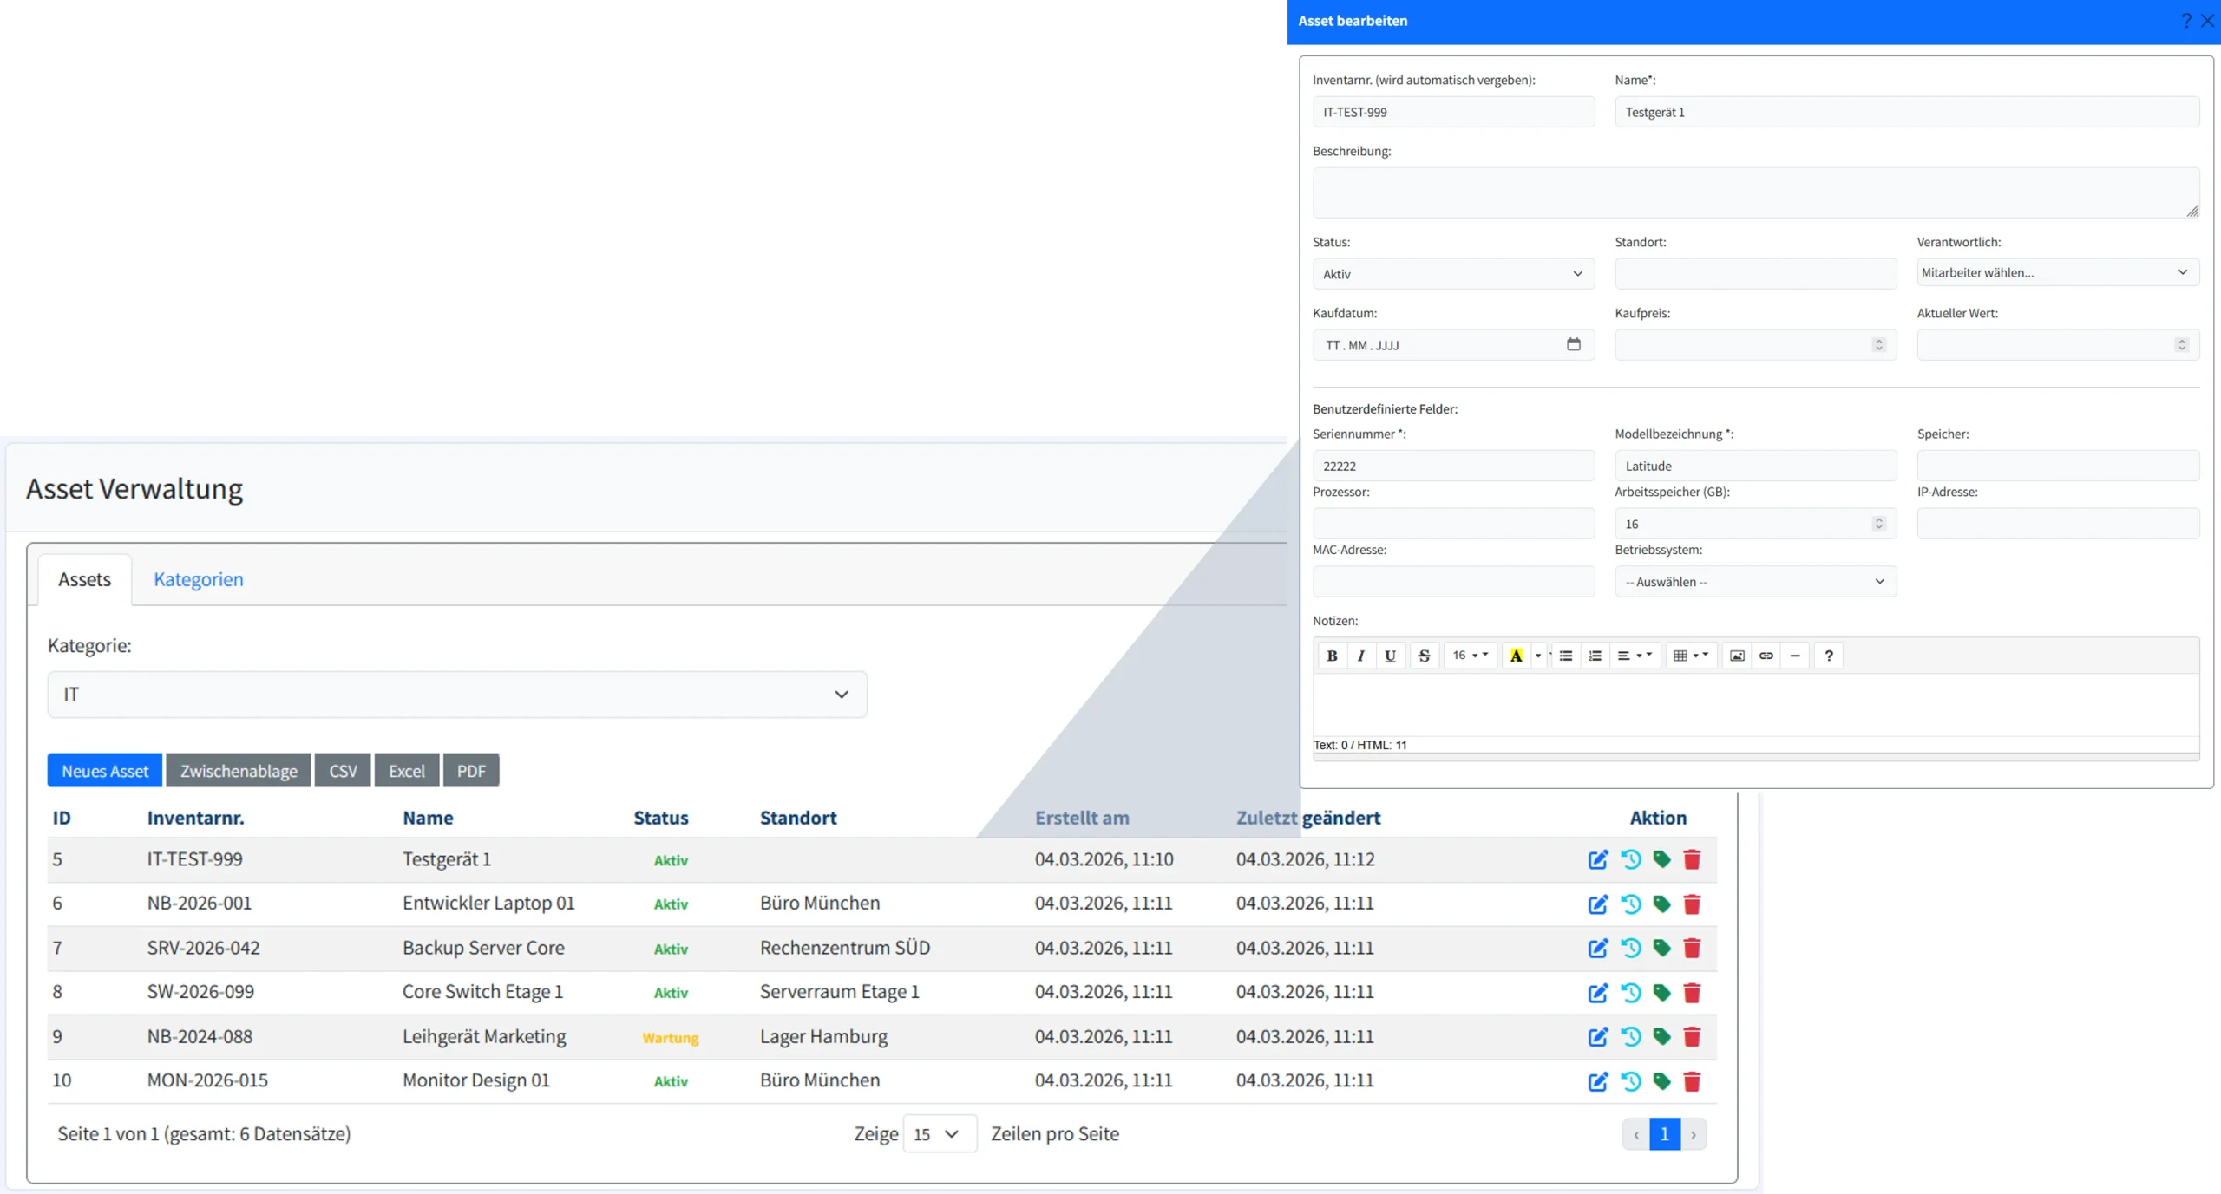The width and height of the screenshot is (2221, 1194).
Task: Open the Status dropdown set to Aktiv
Action: point(1452,273)
